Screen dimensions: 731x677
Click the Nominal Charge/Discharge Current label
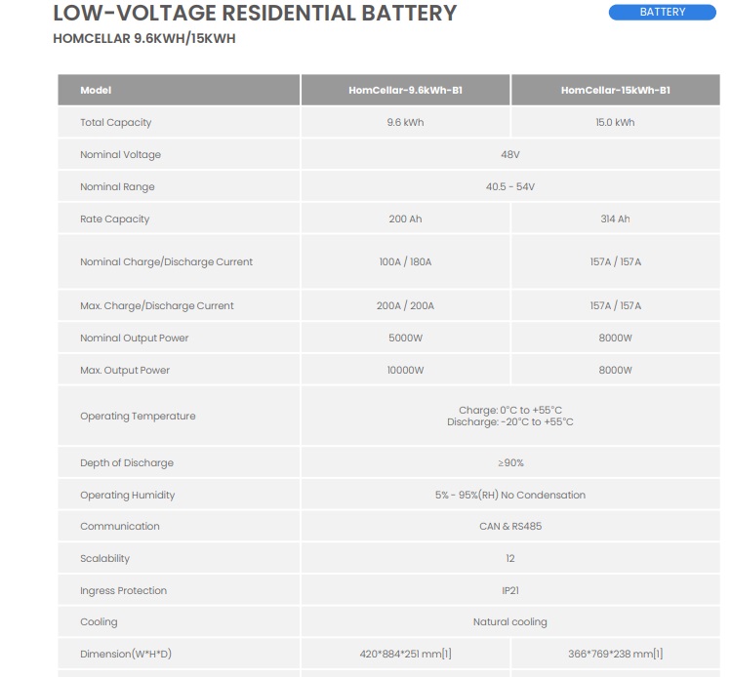click(166, 261)
